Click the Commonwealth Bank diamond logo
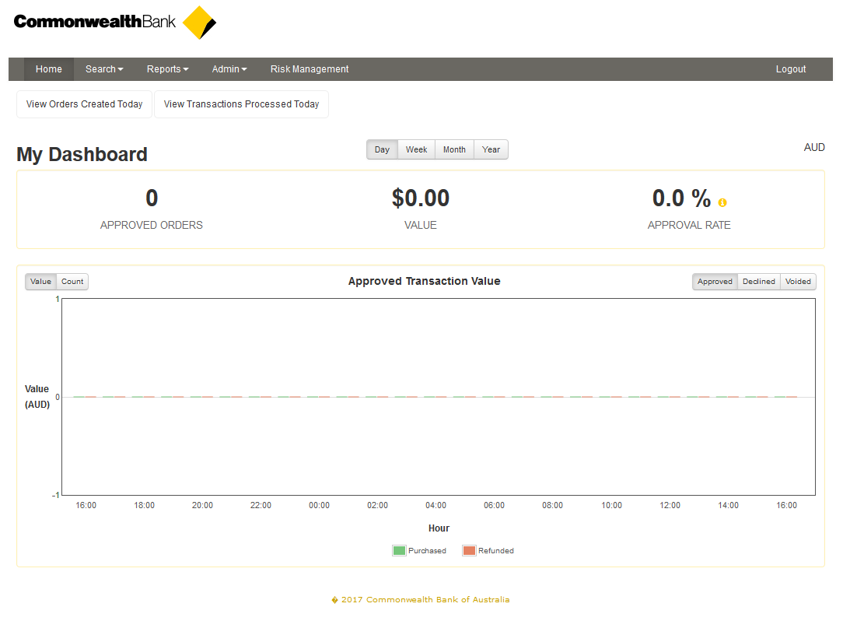Image resolution: width=843 pixels, height=621 pixels. coord(200,23)
